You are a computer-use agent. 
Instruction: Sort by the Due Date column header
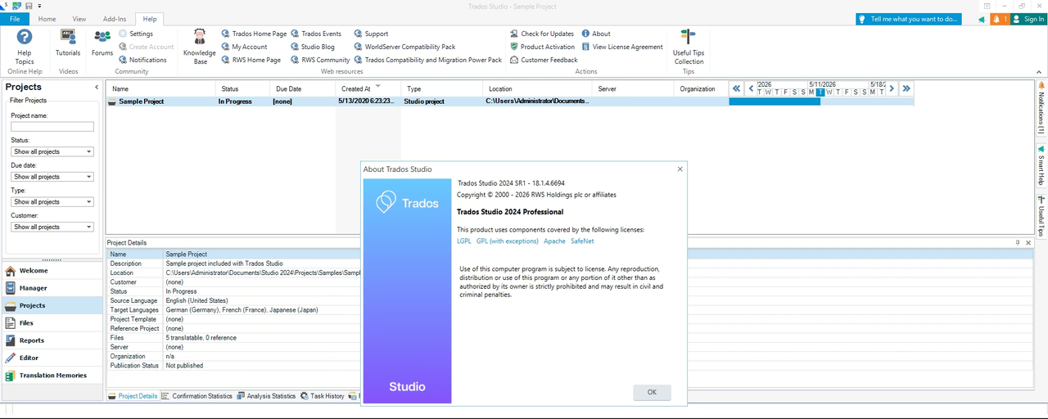pyautogui.click(x=302, y=88)
